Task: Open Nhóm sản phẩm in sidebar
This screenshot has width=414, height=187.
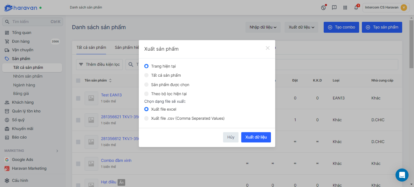Action: pos(28,76)
